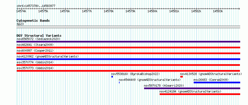Click the nsv600997 (Cooper2011) label text
248x105 pixels.
tap(35, 51)
